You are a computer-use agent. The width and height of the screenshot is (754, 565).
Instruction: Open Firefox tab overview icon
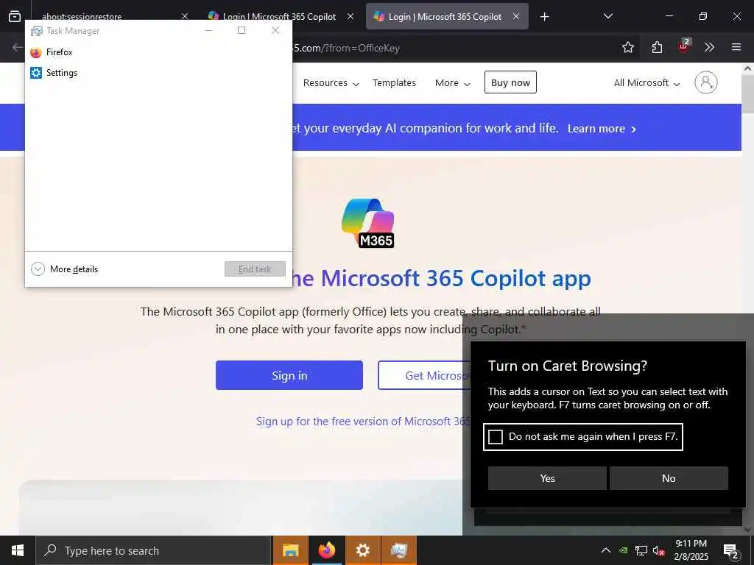point(15,16)
